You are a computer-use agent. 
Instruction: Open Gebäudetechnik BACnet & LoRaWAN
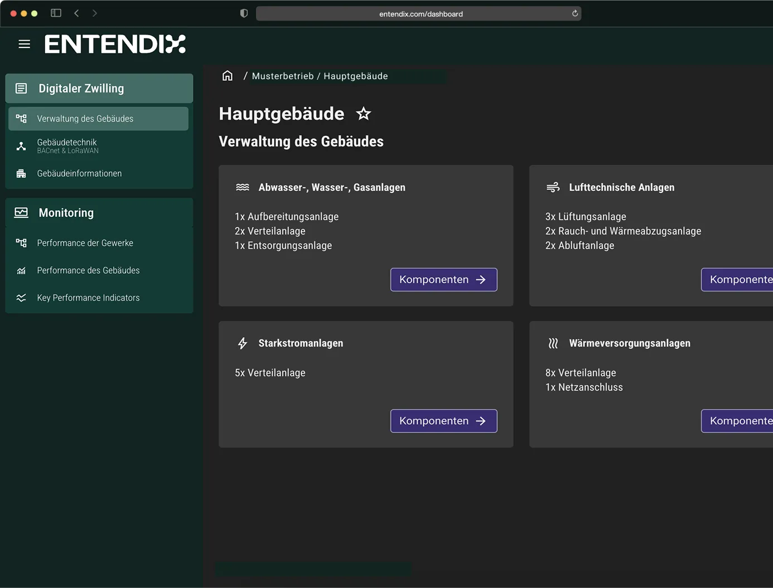pos(98,146)
